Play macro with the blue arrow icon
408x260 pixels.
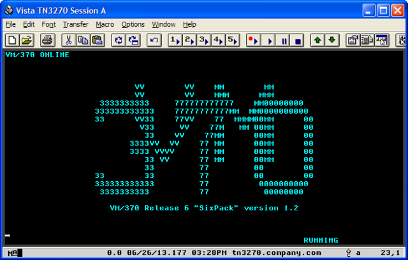coord(268,41)
